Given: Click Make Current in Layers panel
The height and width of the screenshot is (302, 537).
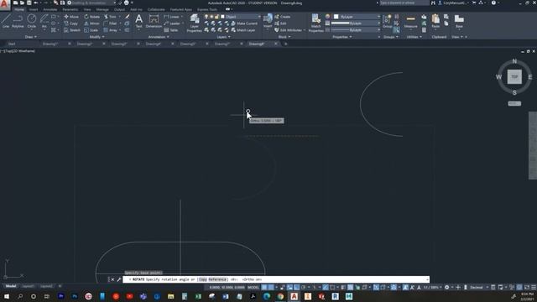Looking at the screenshot, I should click(x=244, y=23).
